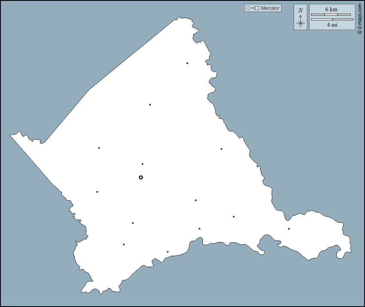The image size is (365, 307).
Task: Click the city dot on the upper eastern side
Action: 221,149
